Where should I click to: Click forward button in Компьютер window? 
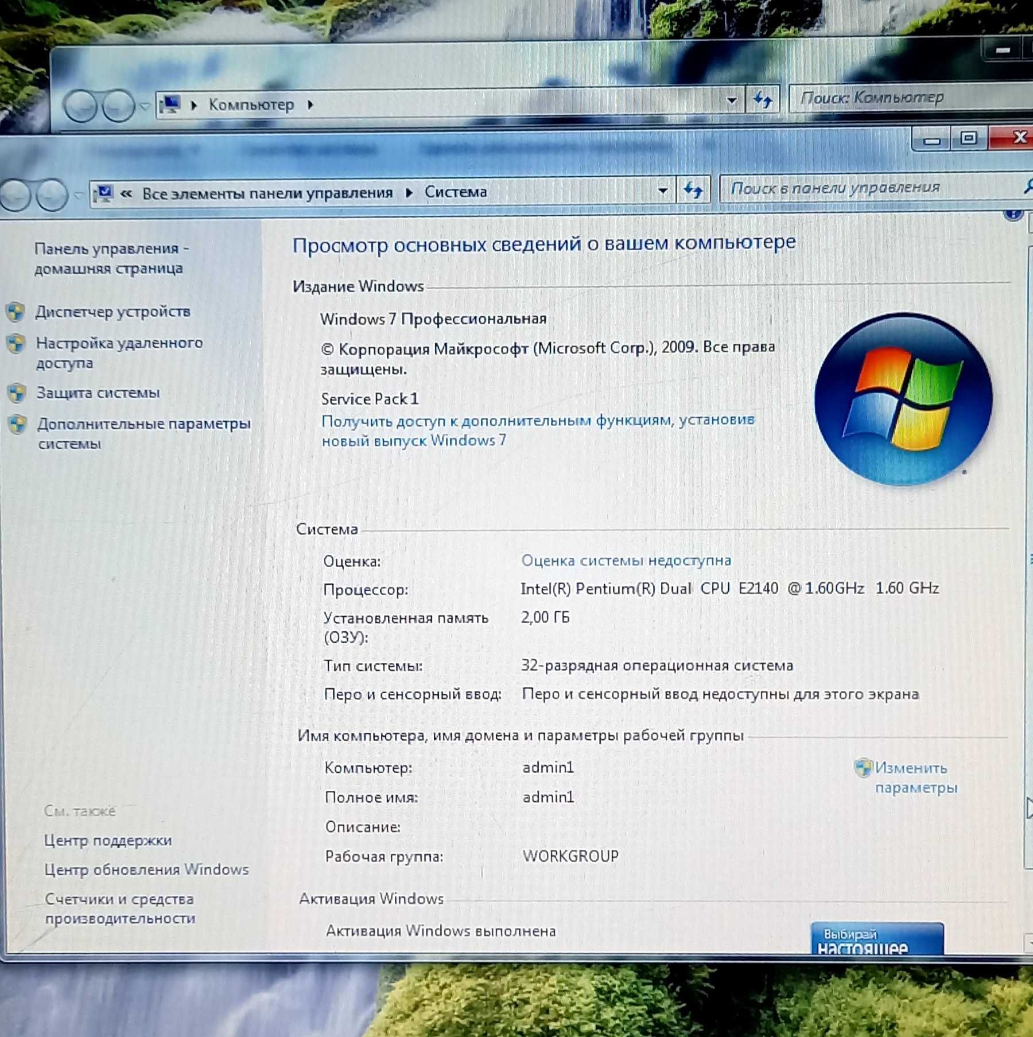point(118,106)
